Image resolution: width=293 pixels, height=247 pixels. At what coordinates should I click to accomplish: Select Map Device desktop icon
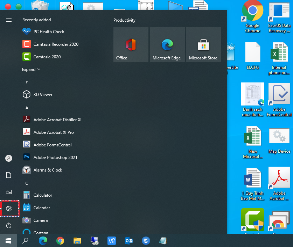(x=279, y=141)
